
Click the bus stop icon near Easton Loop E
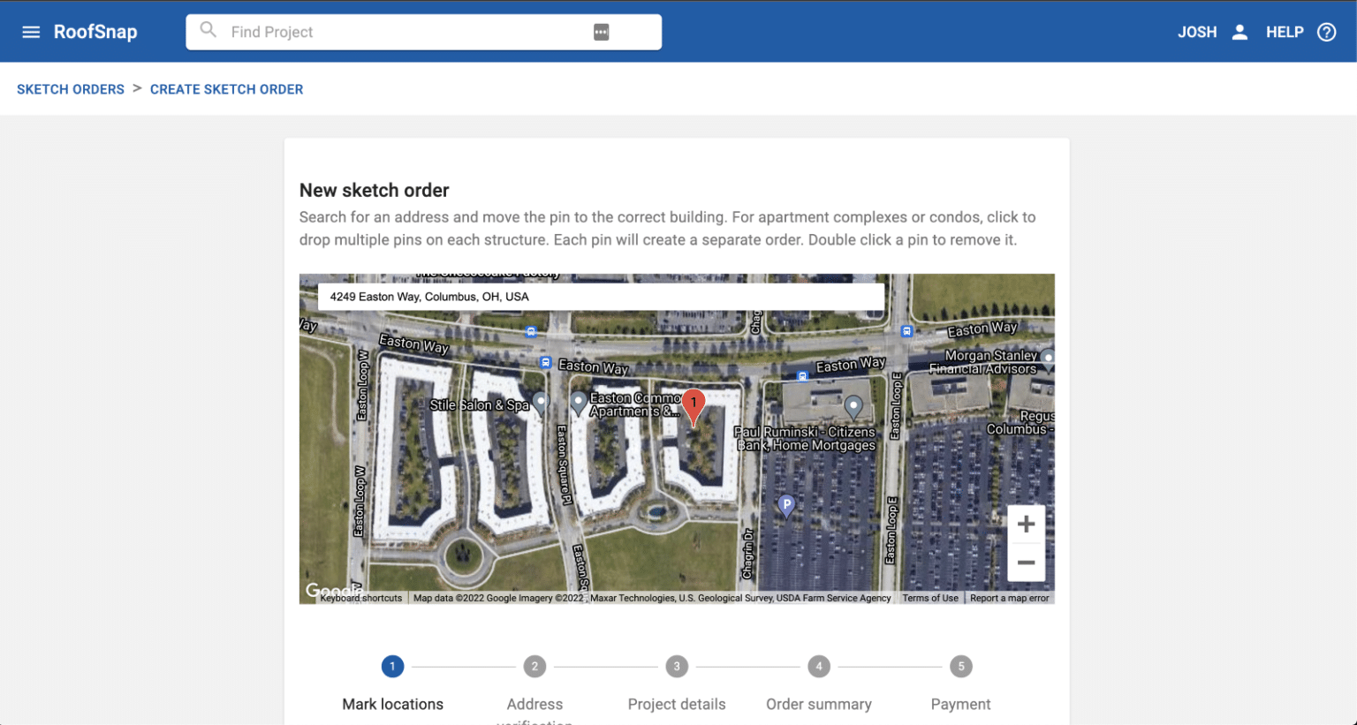906,331
